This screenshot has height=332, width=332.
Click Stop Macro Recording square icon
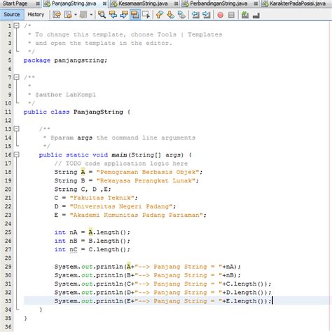pyautogui.click(x=231, y=15)
